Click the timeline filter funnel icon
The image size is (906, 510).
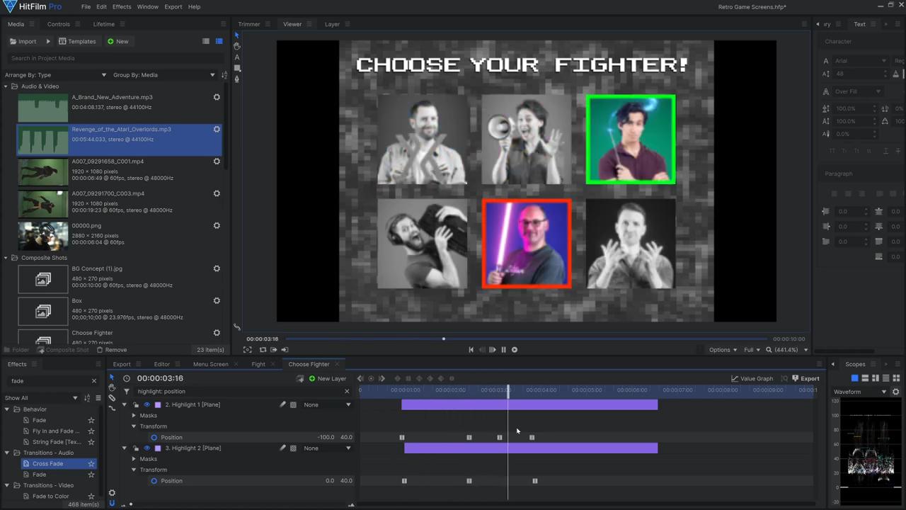[127, 391]
